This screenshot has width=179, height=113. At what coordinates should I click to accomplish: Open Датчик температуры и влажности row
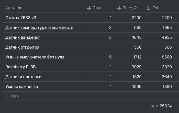click(x=39, y=27)
